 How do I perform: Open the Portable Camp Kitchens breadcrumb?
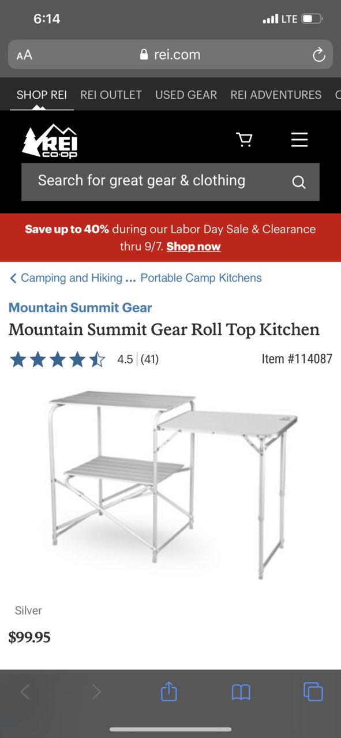click(201, 278)
